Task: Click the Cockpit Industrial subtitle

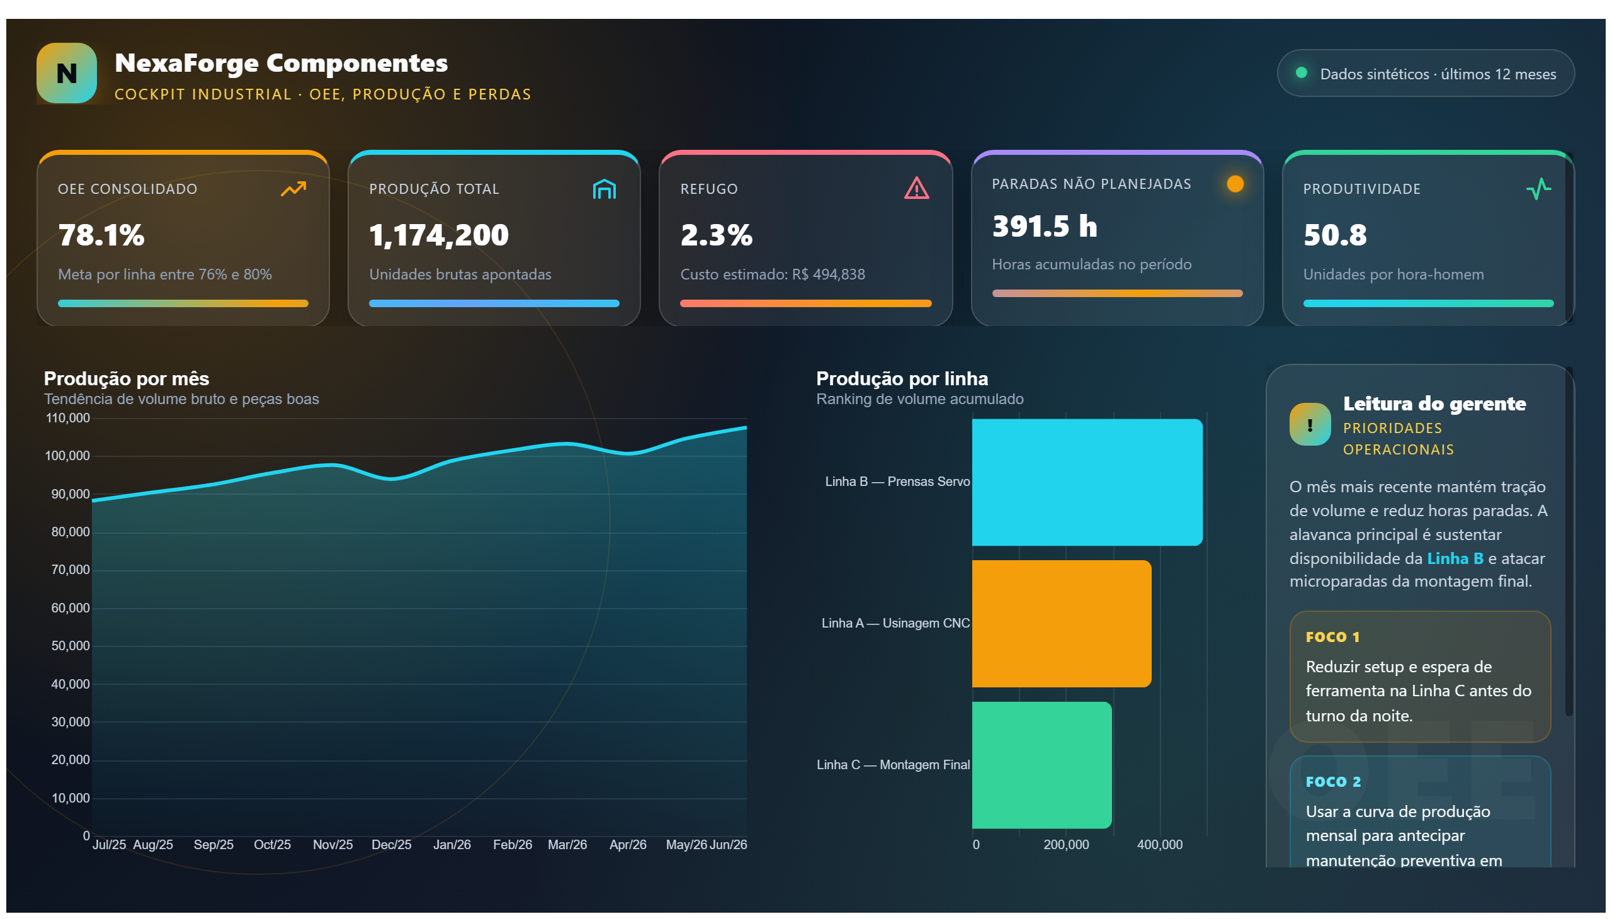Action: coord(322,94)
